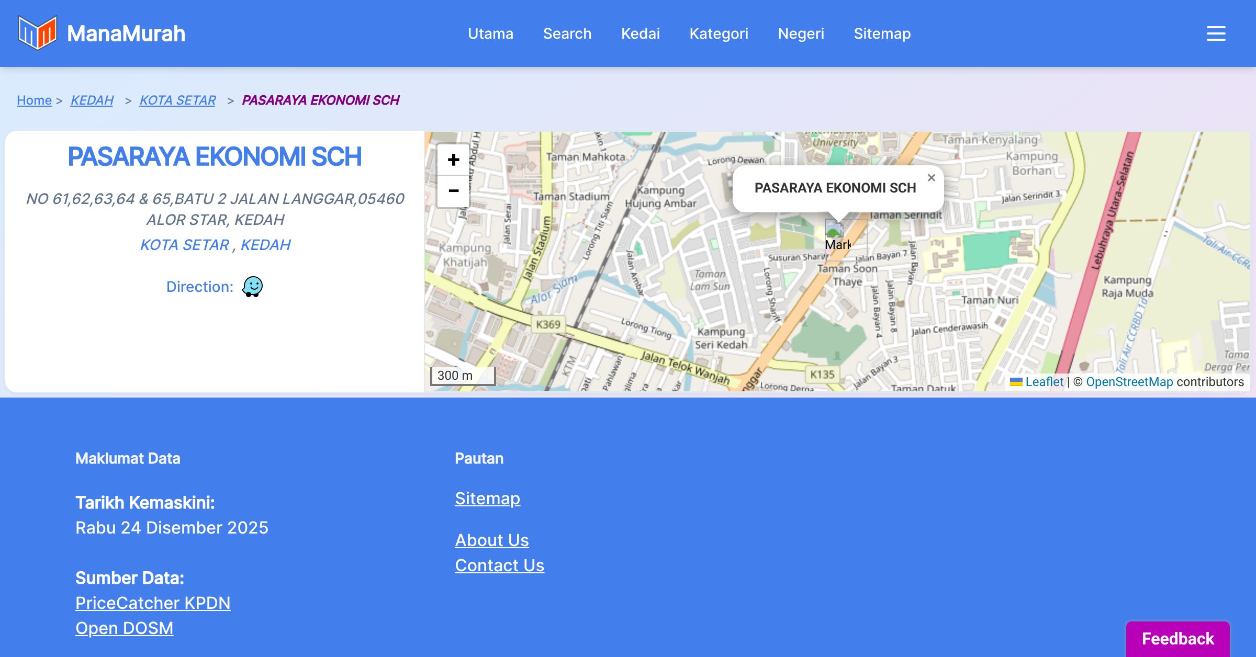Zoom out on the map

pyautogui.click(x=453, y=191)
